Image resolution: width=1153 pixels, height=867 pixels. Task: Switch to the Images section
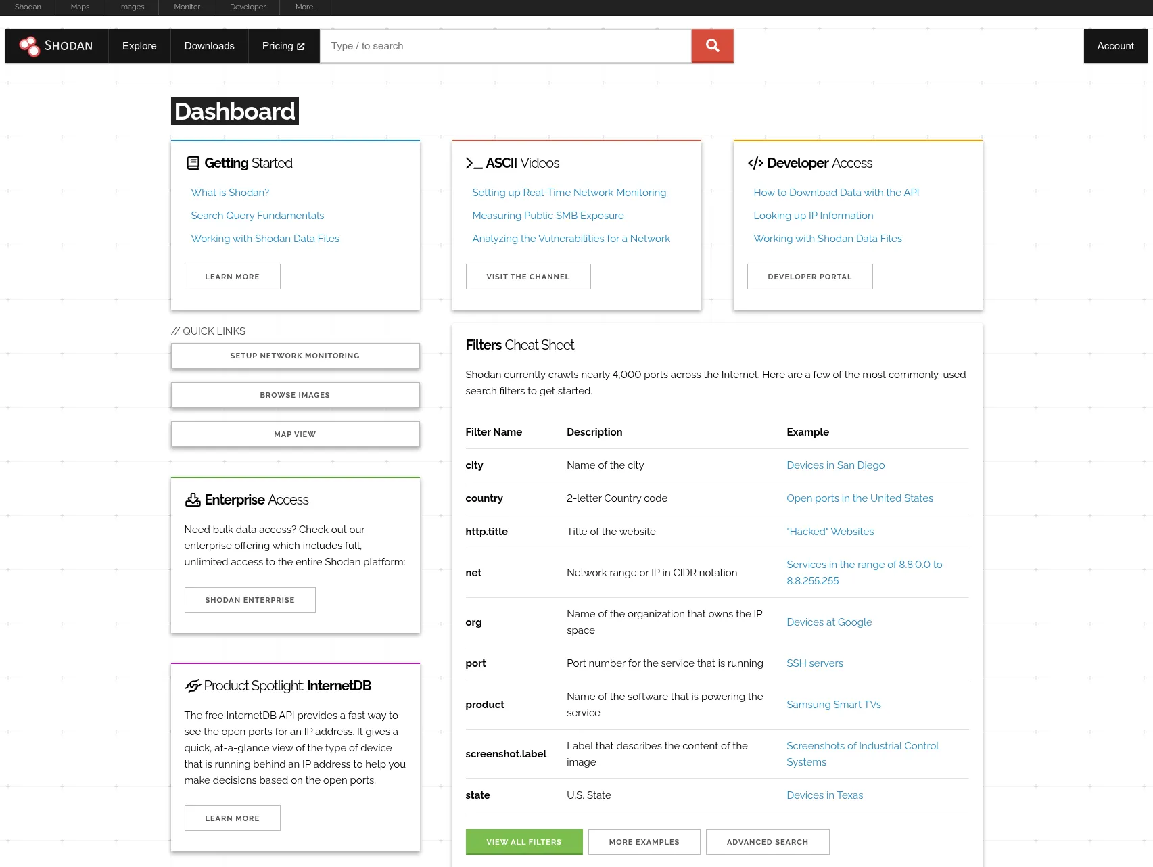click(x=131, y=7)
